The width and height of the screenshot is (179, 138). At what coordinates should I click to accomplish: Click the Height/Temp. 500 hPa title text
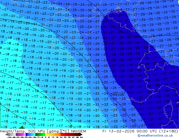click(23, 131)
